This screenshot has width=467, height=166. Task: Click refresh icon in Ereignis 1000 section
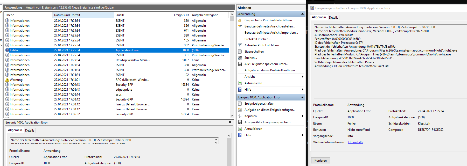pos(240,129)
